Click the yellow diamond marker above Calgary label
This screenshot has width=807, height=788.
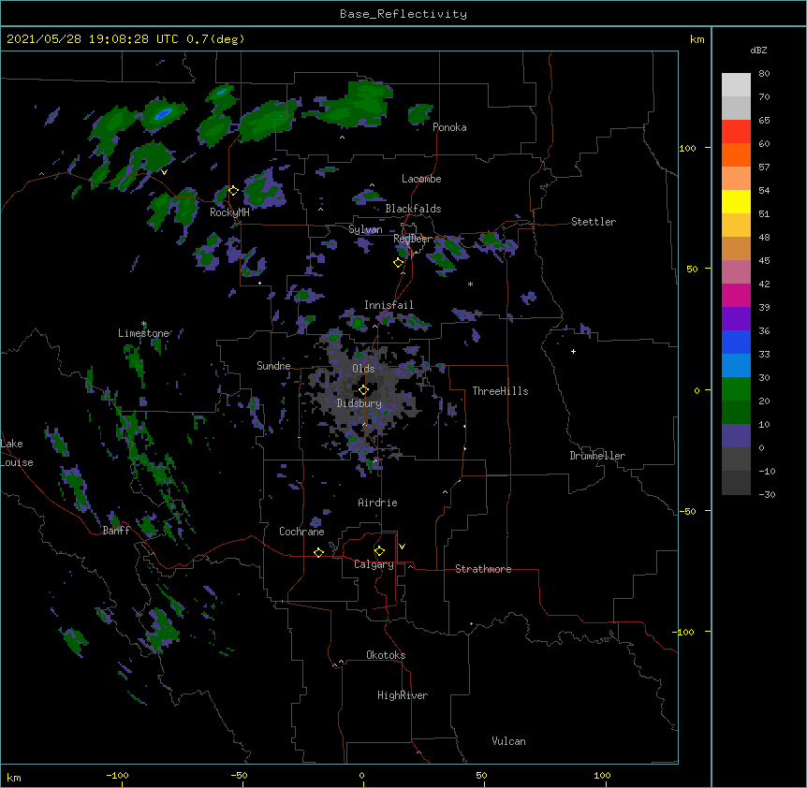point(379,551)
